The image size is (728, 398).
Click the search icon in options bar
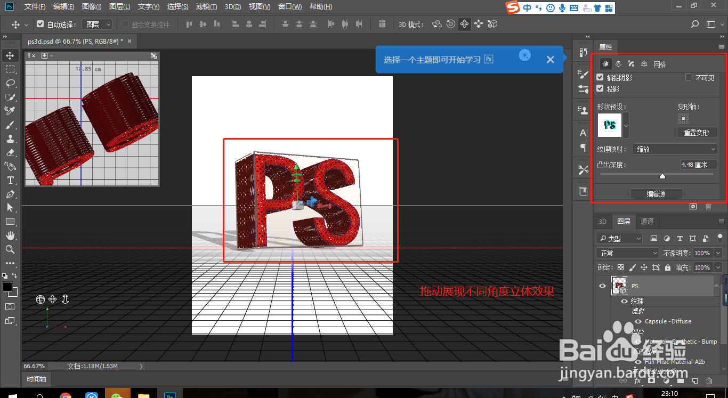pyautogui.click(x=695, y=24)
